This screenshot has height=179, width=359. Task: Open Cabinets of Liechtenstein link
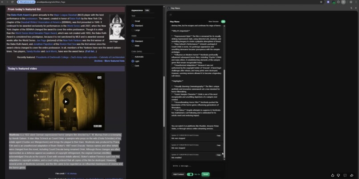112,57
